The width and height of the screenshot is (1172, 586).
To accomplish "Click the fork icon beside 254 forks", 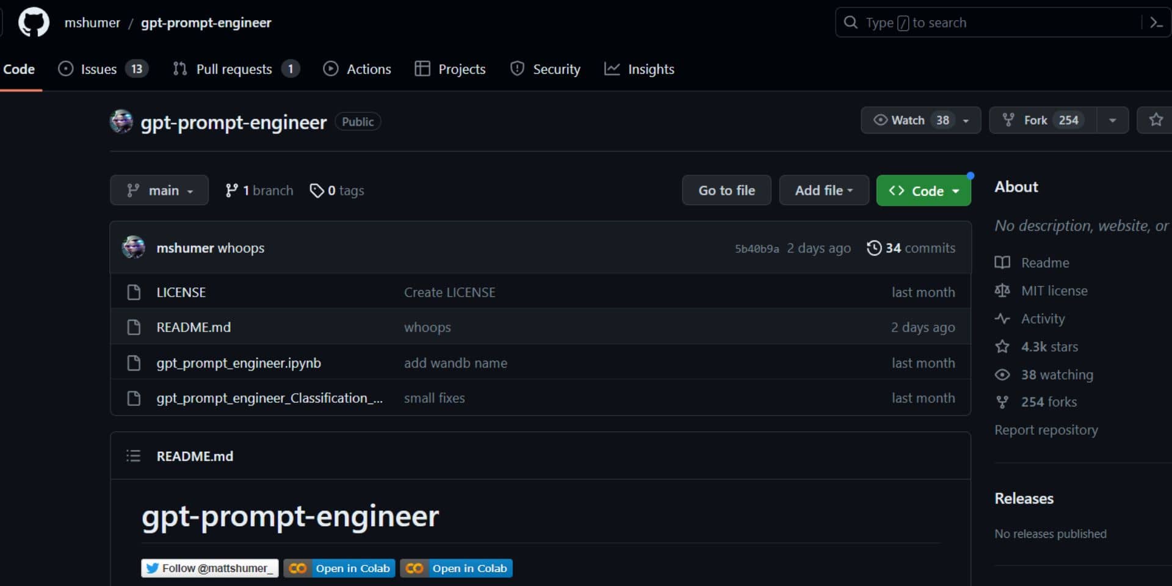I will click(x=1002, y=402).
